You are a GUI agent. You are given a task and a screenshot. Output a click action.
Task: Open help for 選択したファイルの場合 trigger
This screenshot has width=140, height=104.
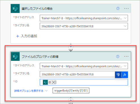118,8
